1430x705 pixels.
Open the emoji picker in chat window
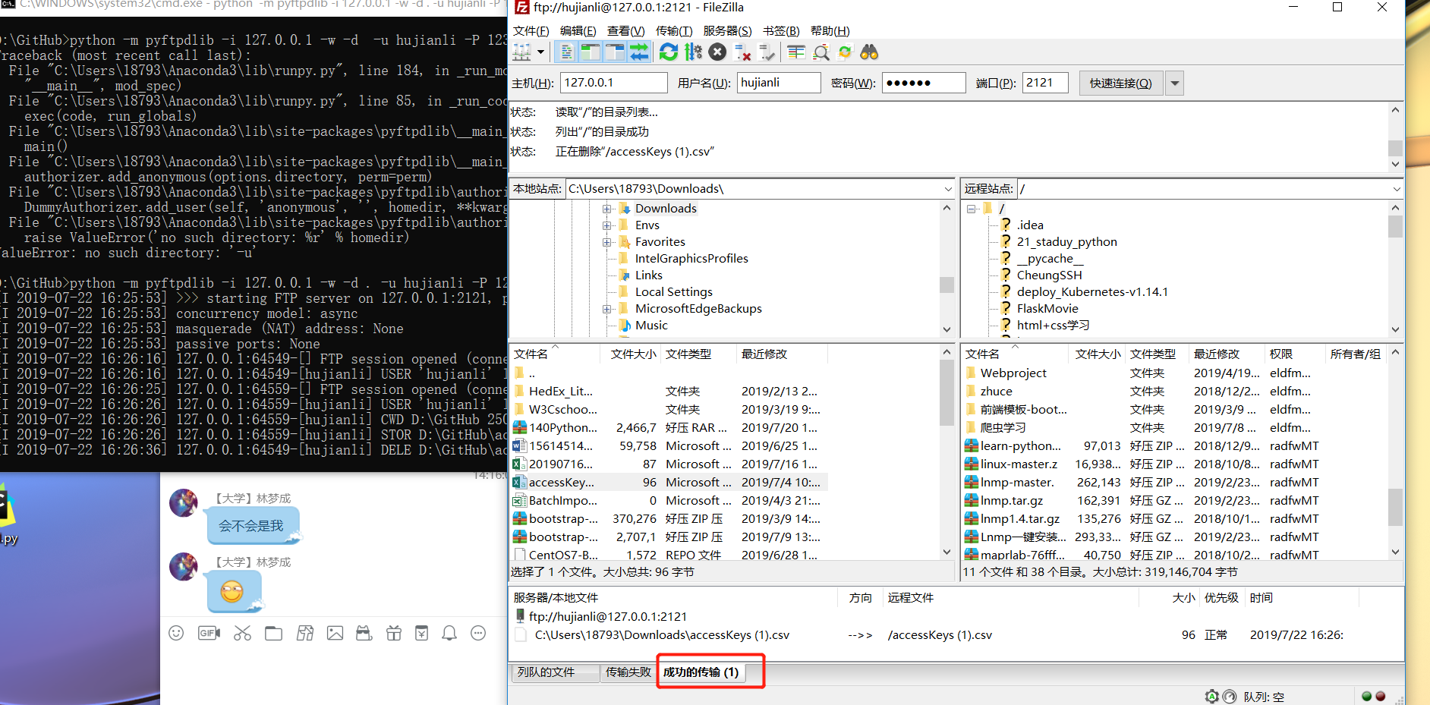[x=176, y=633]
